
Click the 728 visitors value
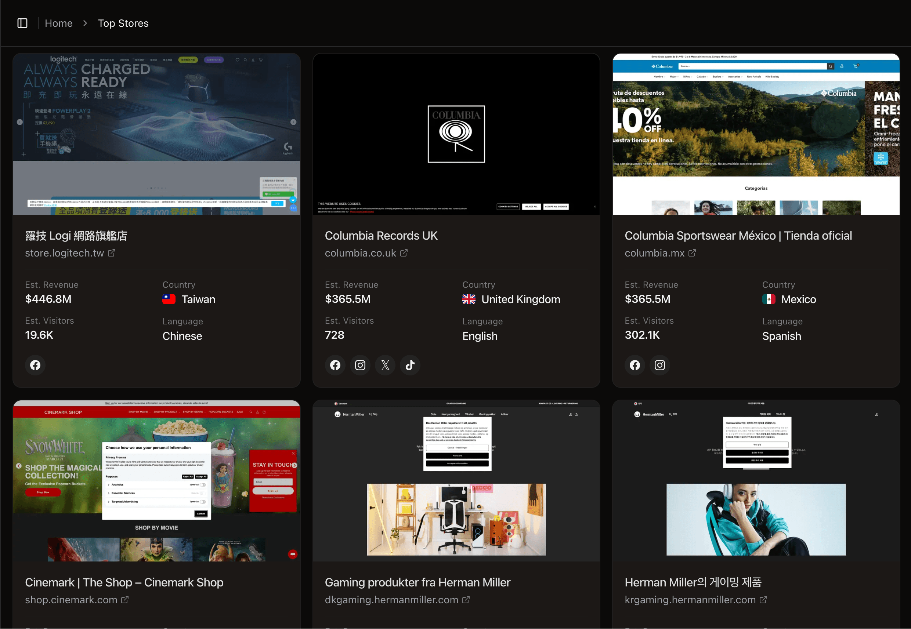tap(335, 335)
